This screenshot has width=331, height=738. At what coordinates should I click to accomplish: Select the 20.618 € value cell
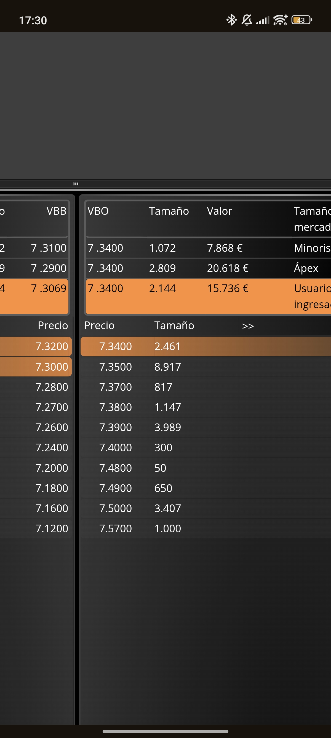click(x=228, y=268)
